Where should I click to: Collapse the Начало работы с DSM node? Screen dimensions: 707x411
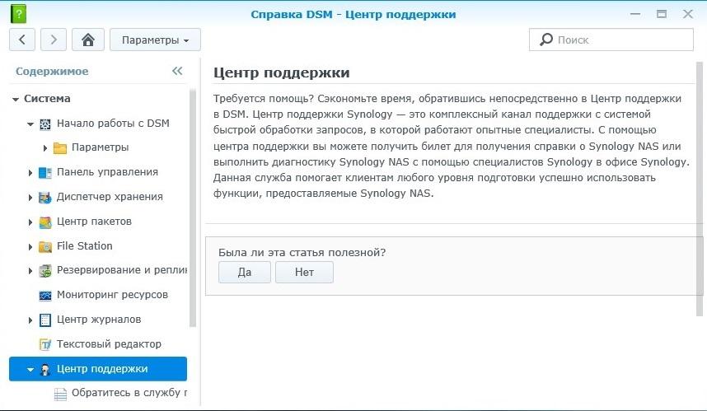pyautogui.click(x=30, y=124)
